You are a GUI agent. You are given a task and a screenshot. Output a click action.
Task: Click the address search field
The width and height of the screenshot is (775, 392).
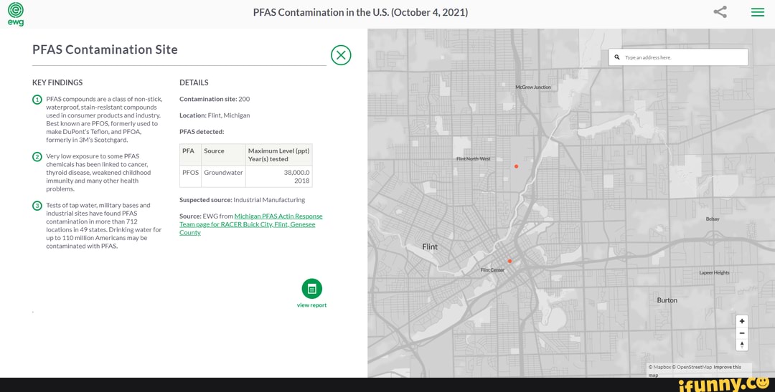click(678, 57)
